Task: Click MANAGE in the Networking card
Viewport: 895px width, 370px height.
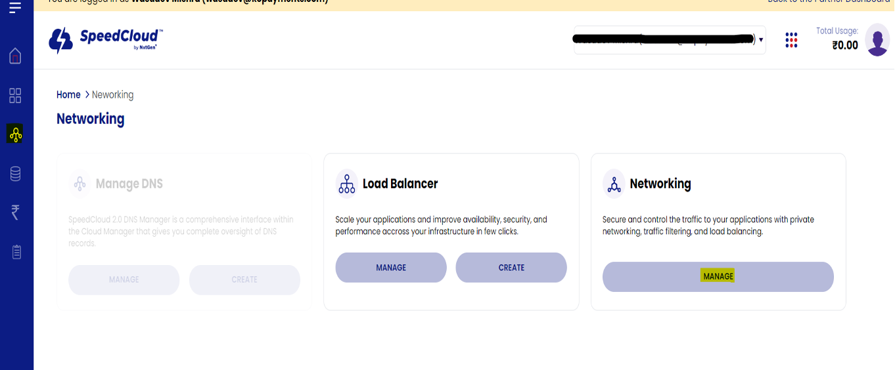Action: click(x=718, y=277)
